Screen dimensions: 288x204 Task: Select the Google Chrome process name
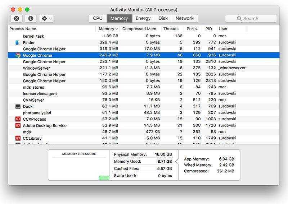(37, 55)
